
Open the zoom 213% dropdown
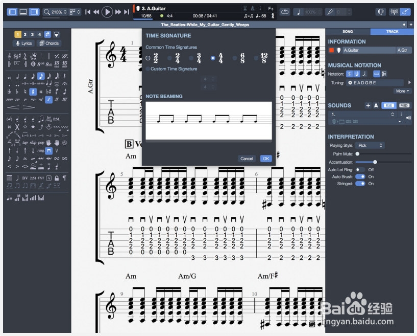(x=55, y=12)
